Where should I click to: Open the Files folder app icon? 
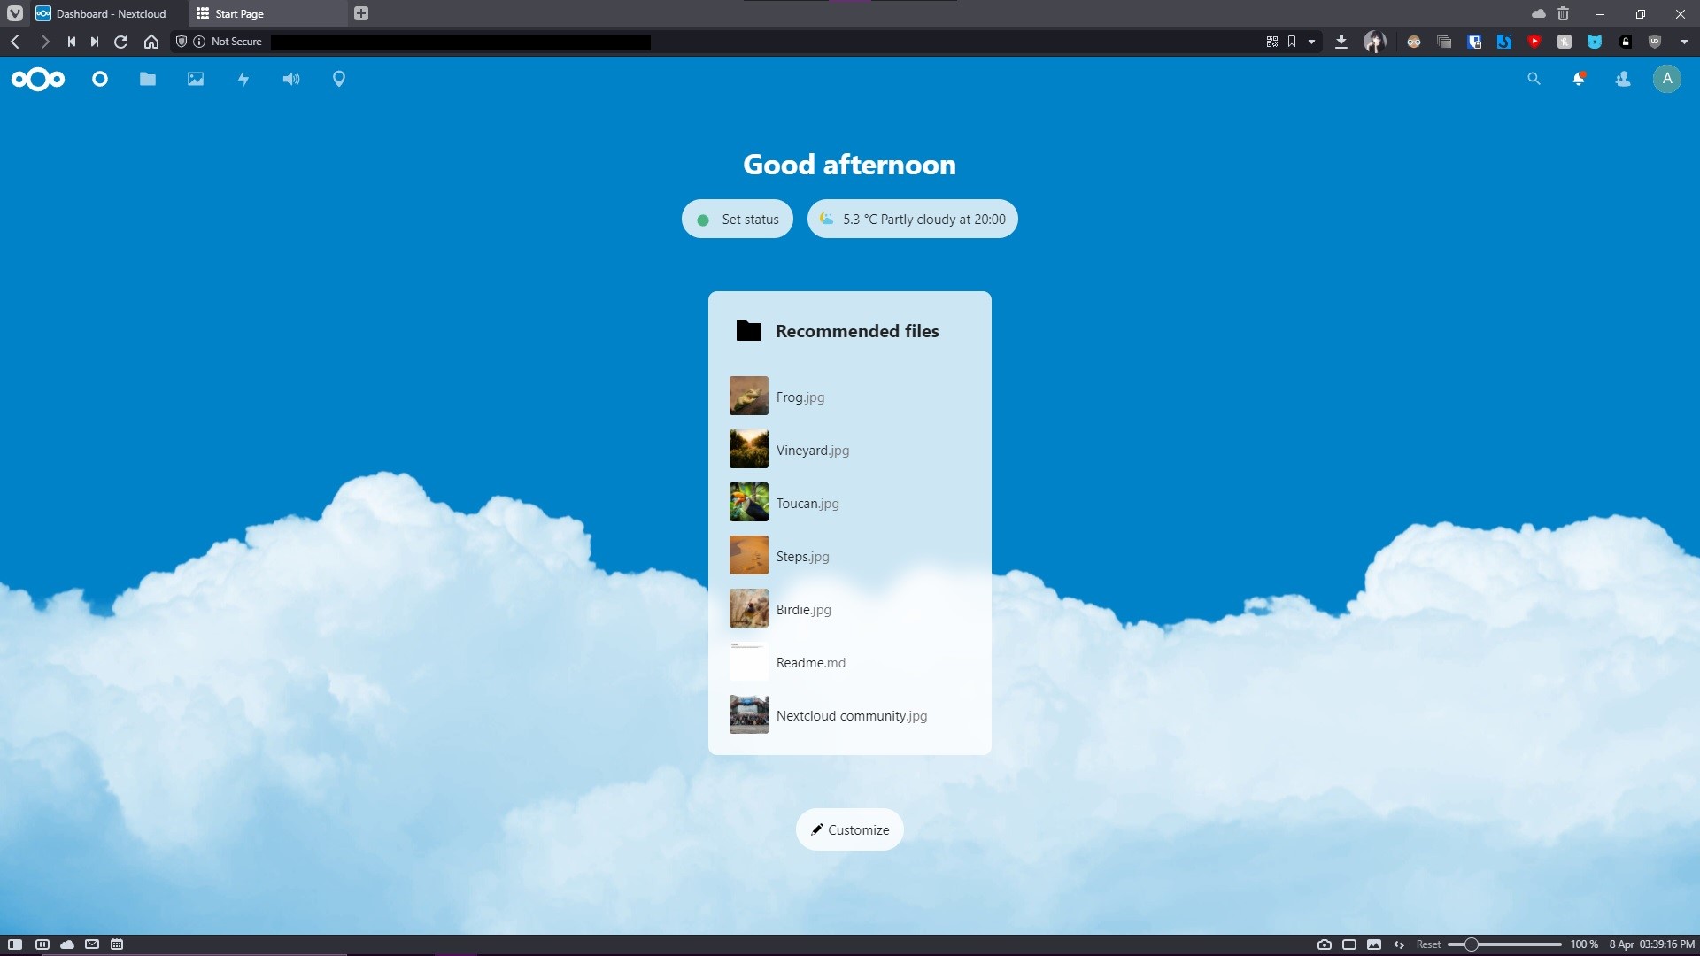click(x=148, y=79)
